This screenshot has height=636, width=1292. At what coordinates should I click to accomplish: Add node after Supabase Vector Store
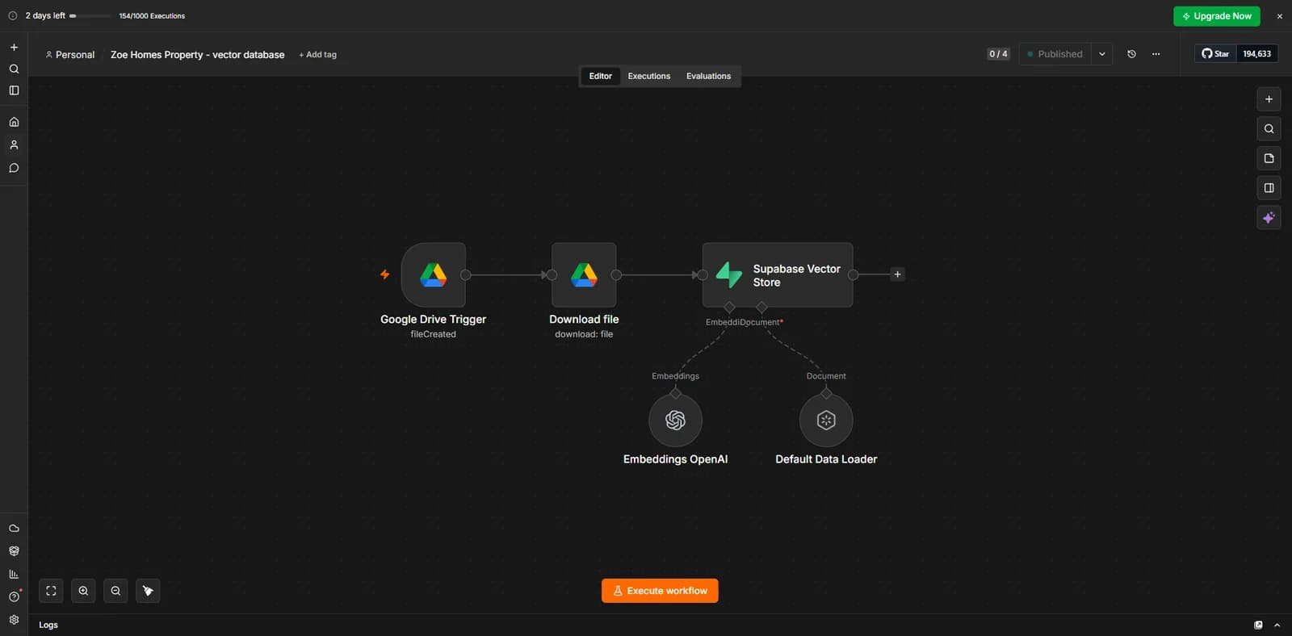[897, 274]
